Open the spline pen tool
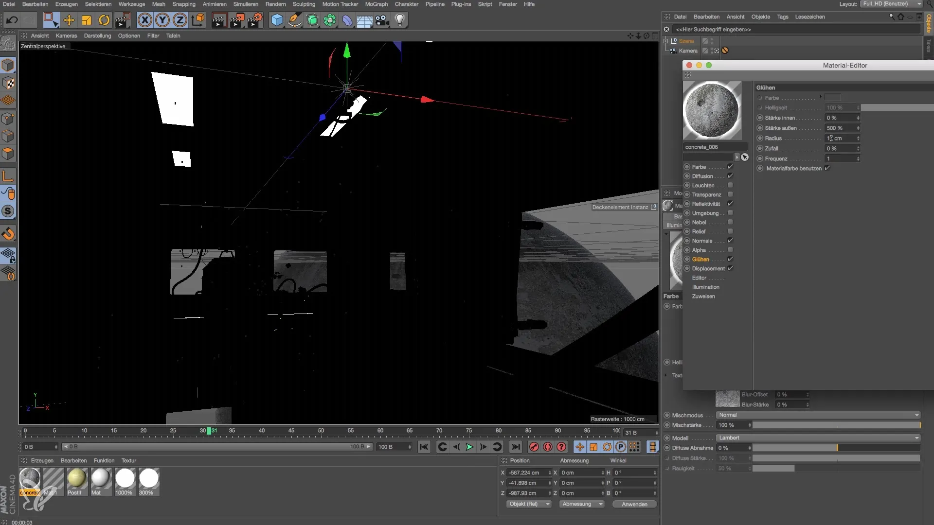Image resolution: width=934 pixels, height=525 pixels. pos(294,20)
